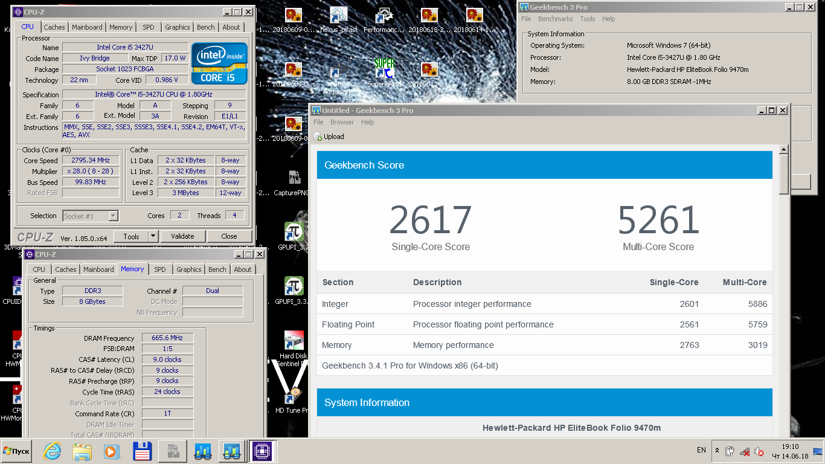Click the Close button in CPU-Z
Screen dimensions: 825x464
(x=229, y=236)
